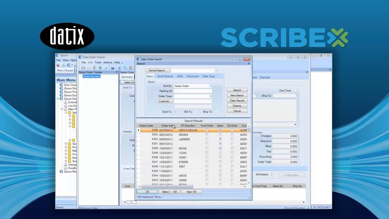Click the Clear Results button
Image resolution: width=389 pixels, height=219 pixels.
coord(237,100)
